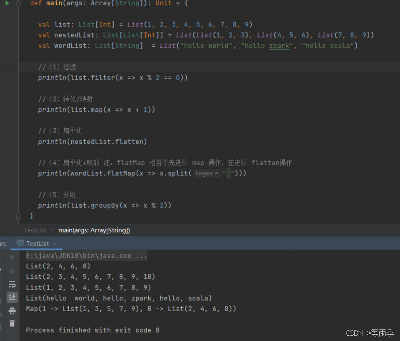Run main using the green gutter arrow

coord(7,3)
